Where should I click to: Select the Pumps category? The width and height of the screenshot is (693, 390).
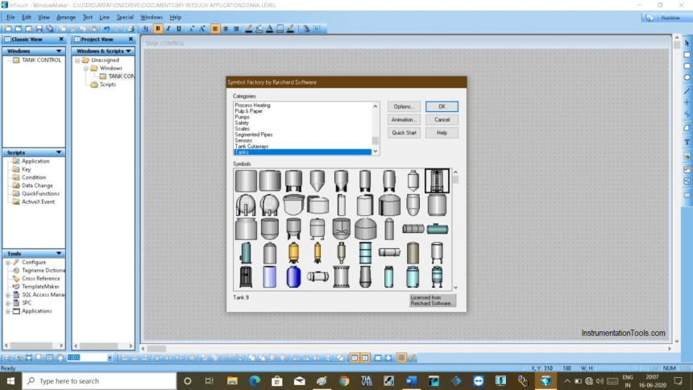(x=243, y=117)
